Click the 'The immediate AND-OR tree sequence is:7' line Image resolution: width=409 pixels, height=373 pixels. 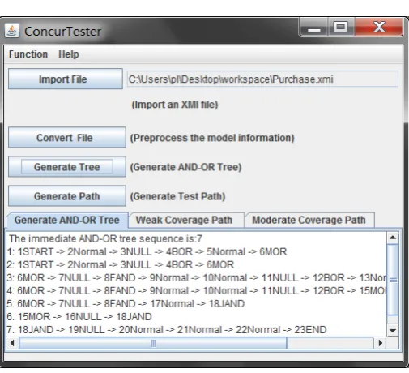tap(105, 238)
